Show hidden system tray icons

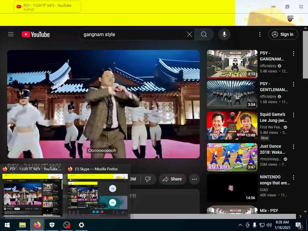[x=240, y=225]
